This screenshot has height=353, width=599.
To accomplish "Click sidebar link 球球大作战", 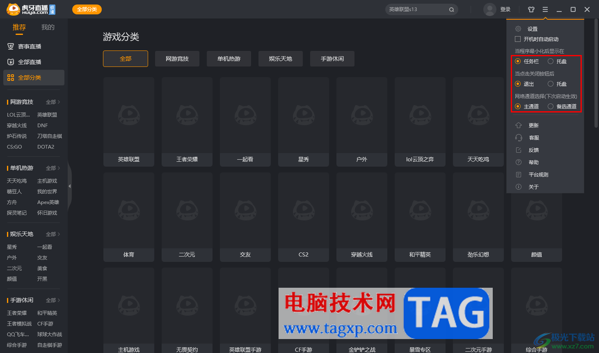I will 50,334.
